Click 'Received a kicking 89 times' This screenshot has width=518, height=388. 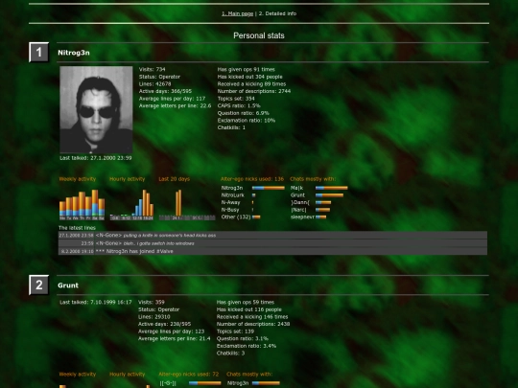pyautogui.click(x=251, y=83)
